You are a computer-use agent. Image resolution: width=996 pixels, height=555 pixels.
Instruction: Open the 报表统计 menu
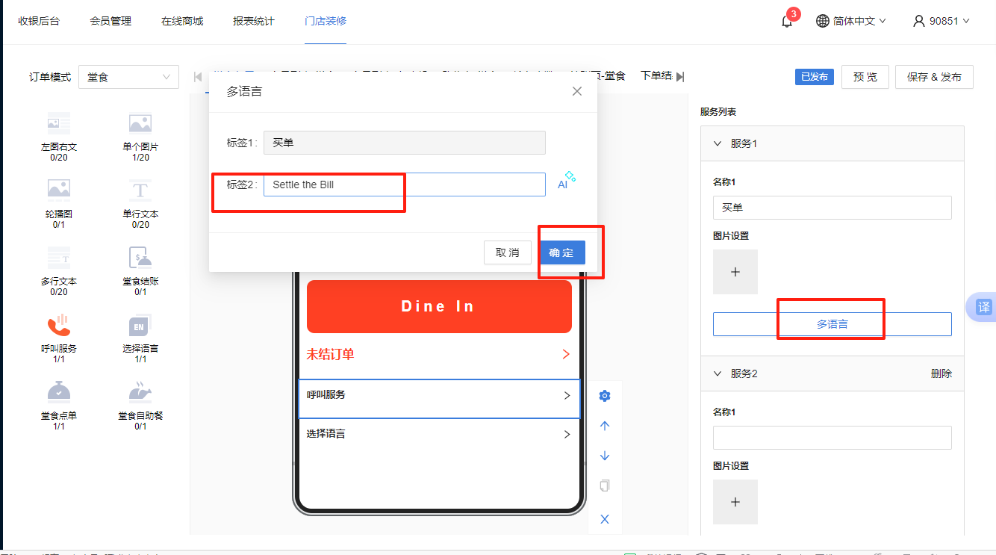point(254,21)
